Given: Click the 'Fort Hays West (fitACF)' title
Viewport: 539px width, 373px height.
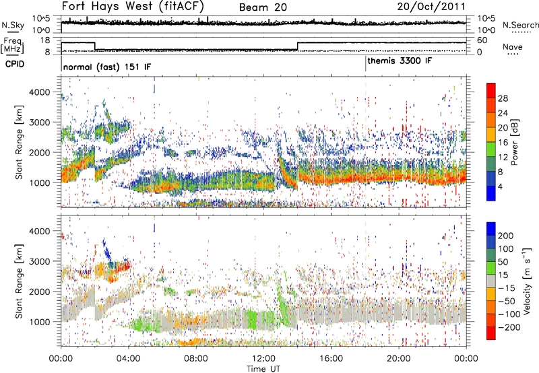Looking at the screenshot, I should coord(133,7).
